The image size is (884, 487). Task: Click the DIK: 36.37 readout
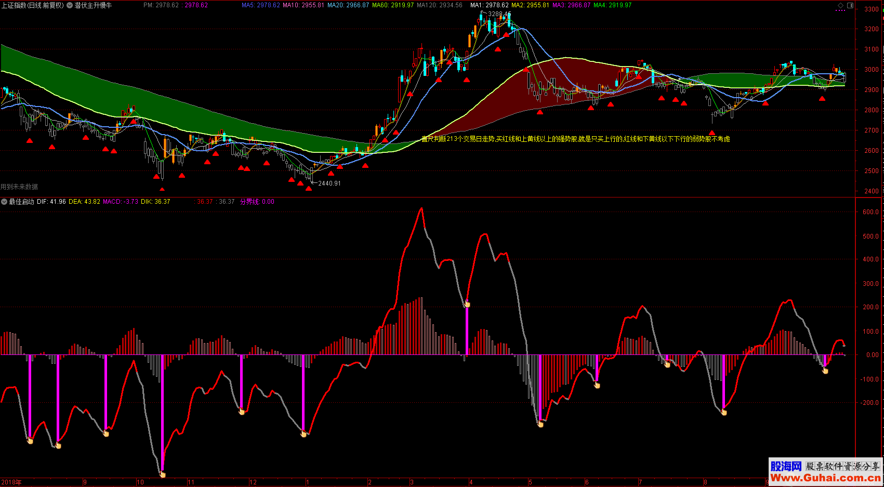(x=155, y=202)
